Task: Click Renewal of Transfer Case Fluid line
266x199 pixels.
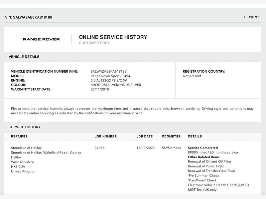Action: click(211, 171)
